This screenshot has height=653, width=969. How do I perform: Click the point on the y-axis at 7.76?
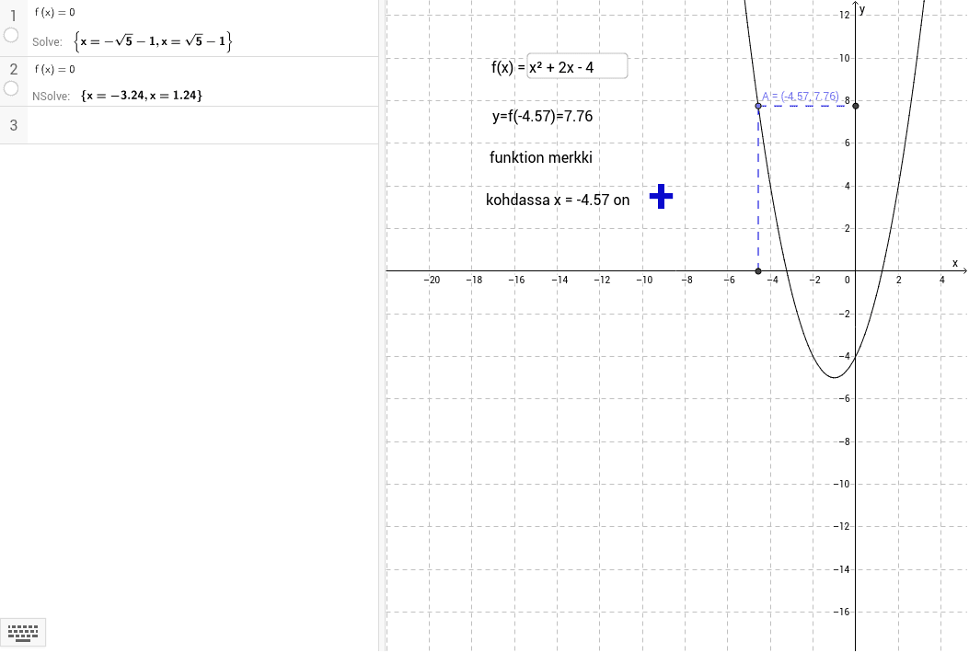[x=855, y=106]
